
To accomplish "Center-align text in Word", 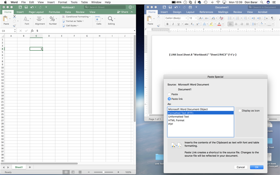I will tap(236, 24).
